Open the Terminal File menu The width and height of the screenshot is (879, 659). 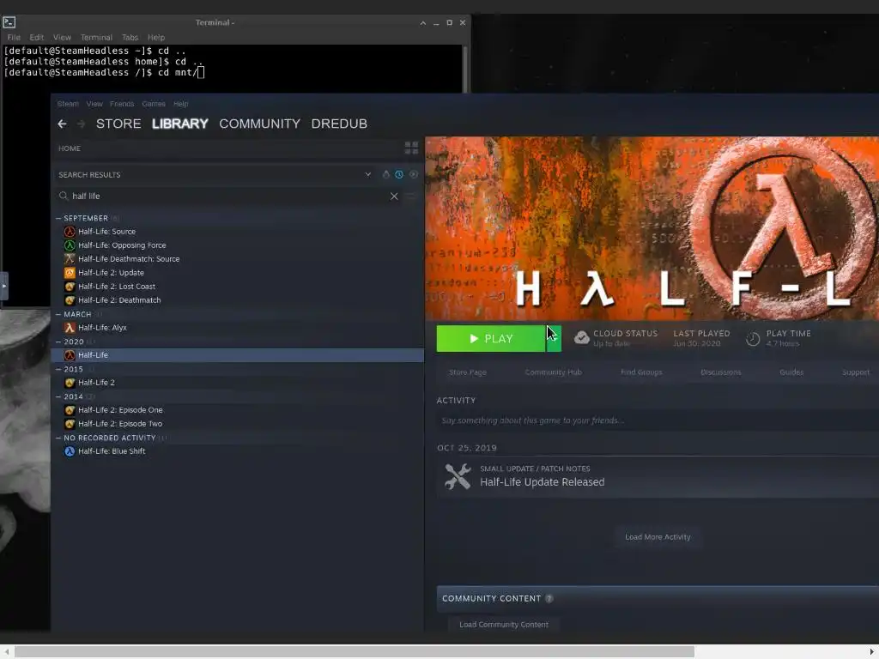click(14, 38)
